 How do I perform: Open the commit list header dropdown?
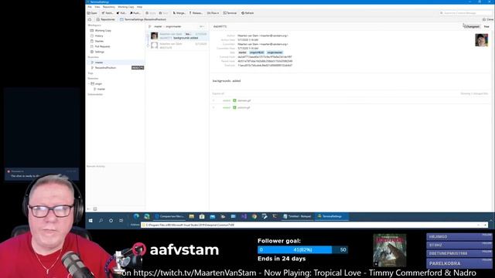pos(202,26)
